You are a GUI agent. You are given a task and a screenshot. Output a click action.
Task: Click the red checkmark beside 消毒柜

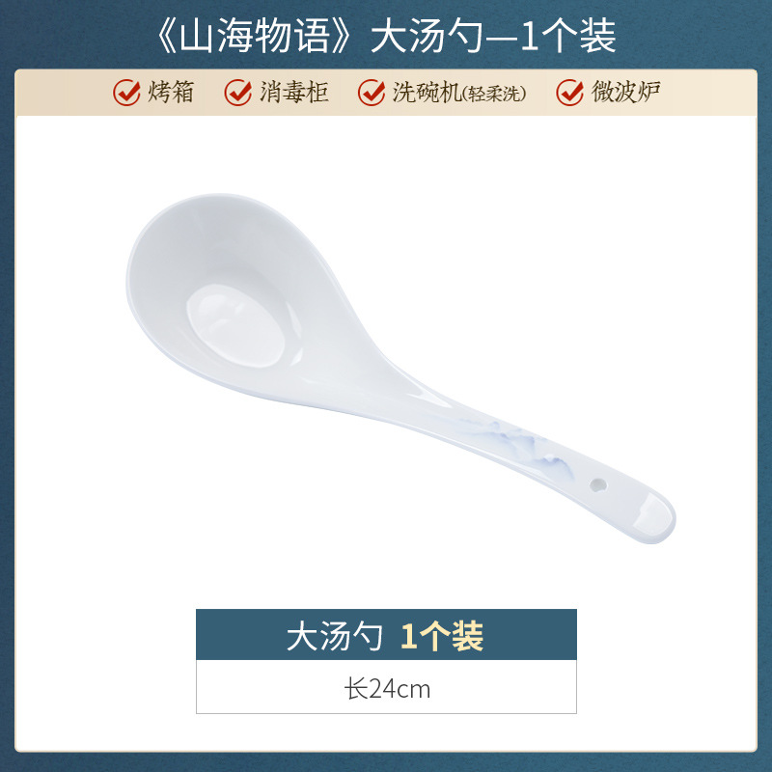click(238, 92)
